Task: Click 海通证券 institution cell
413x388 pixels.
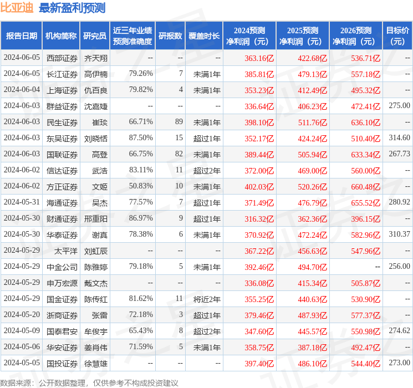Action: (x=62, y=203)
